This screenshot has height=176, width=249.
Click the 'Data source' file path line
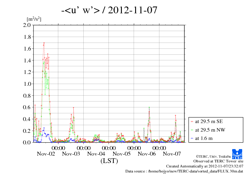pyautogui.click(x=184, y=171)
